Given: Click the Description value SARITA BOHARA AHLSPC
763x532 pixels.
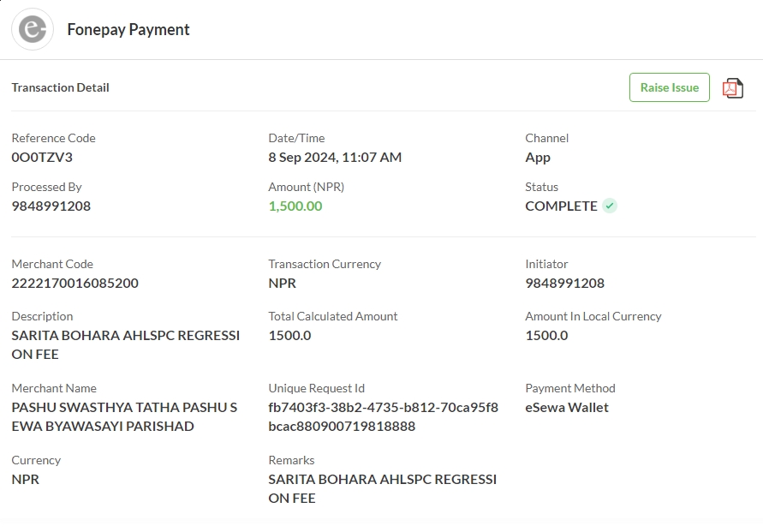Looking at the screenshot, I should click(x=126, y=344).
